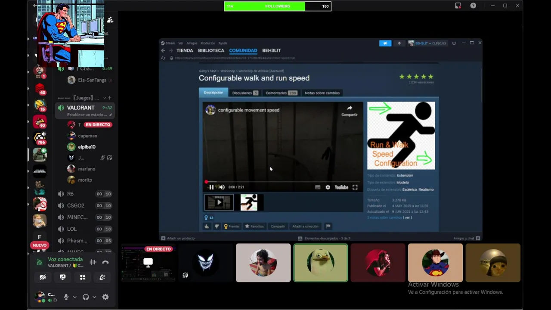
Task: Select the video preview thumbnail
Action: [219, 202]
